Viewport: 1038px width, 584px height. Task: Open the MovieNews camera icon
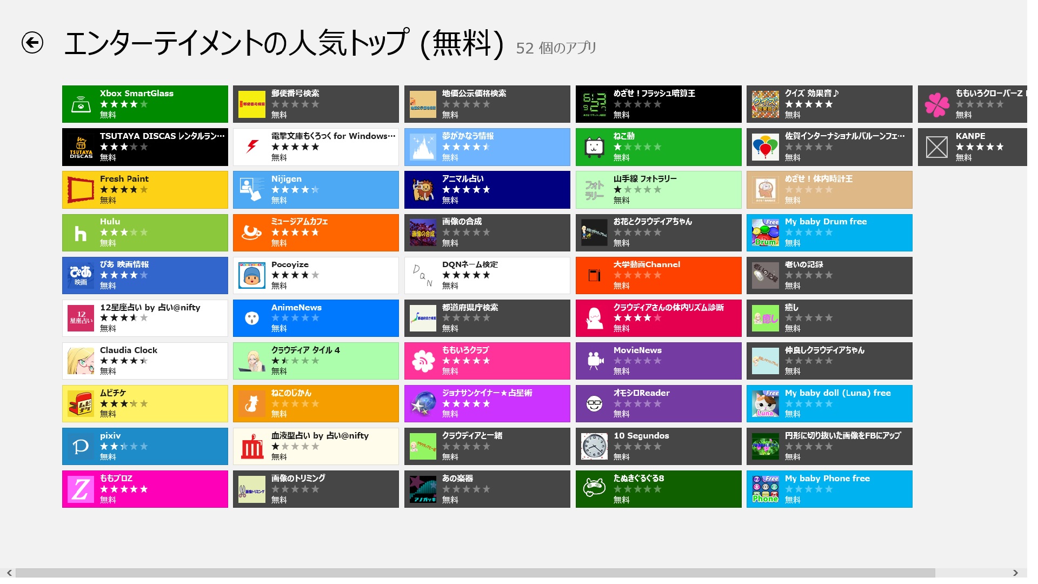click(x=594, y=361)
